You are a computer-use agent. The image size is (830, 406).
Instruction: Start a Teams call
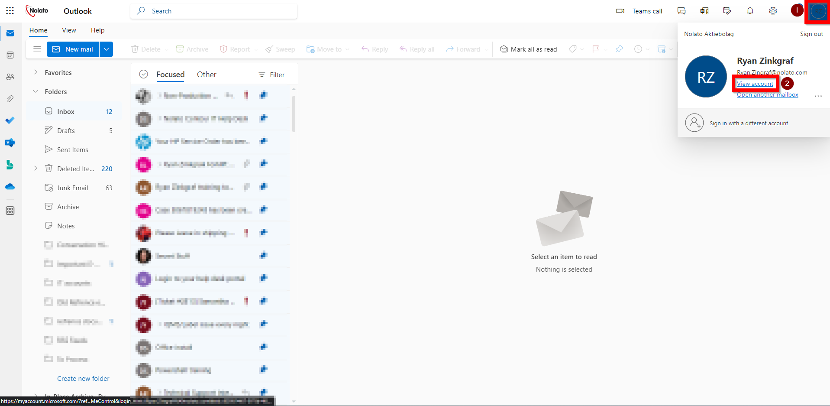click(x=639, y=11)
